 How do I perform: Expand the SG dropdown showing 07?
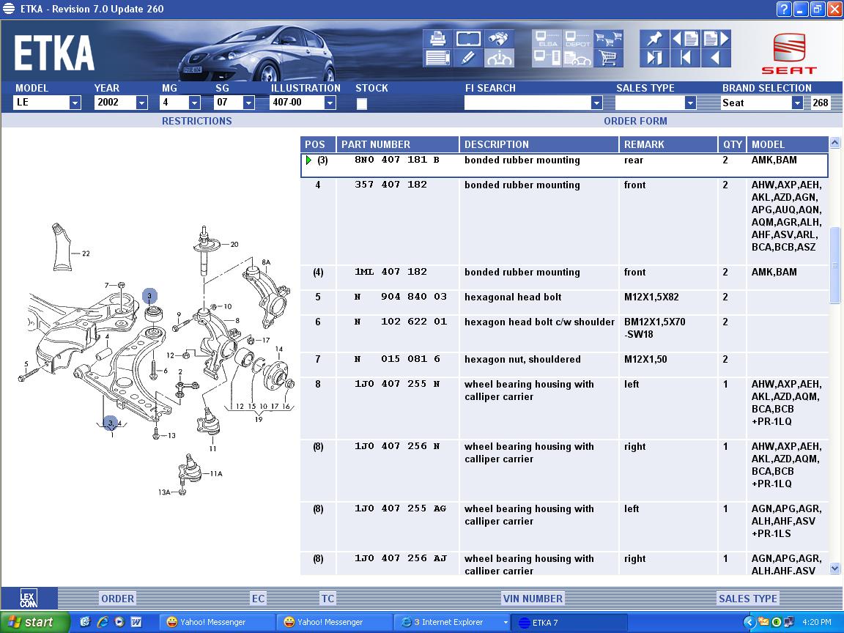(x=248, y=103)
